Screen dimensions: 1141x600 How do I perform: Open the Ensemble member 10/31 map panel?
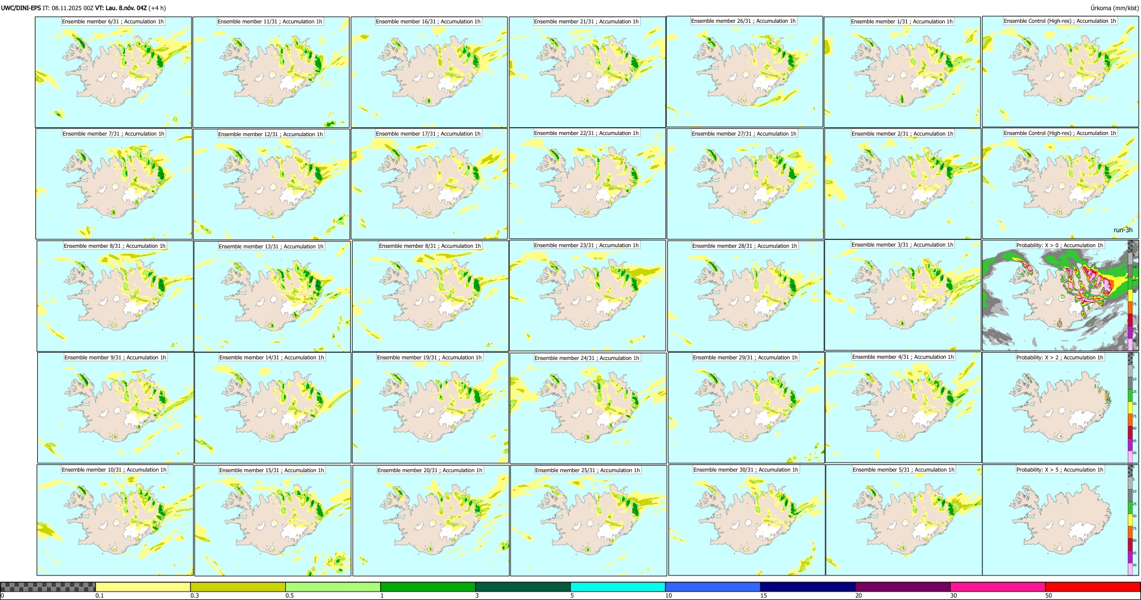[x=115, y=520]
